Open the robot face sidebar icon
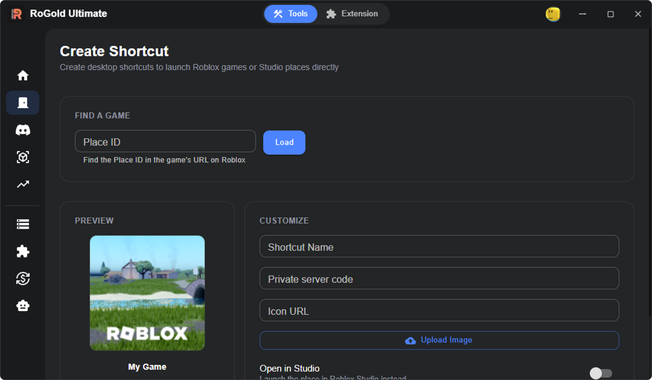This screenshot has width=652, height=380. pyautogui.click(x=23, y=306)
